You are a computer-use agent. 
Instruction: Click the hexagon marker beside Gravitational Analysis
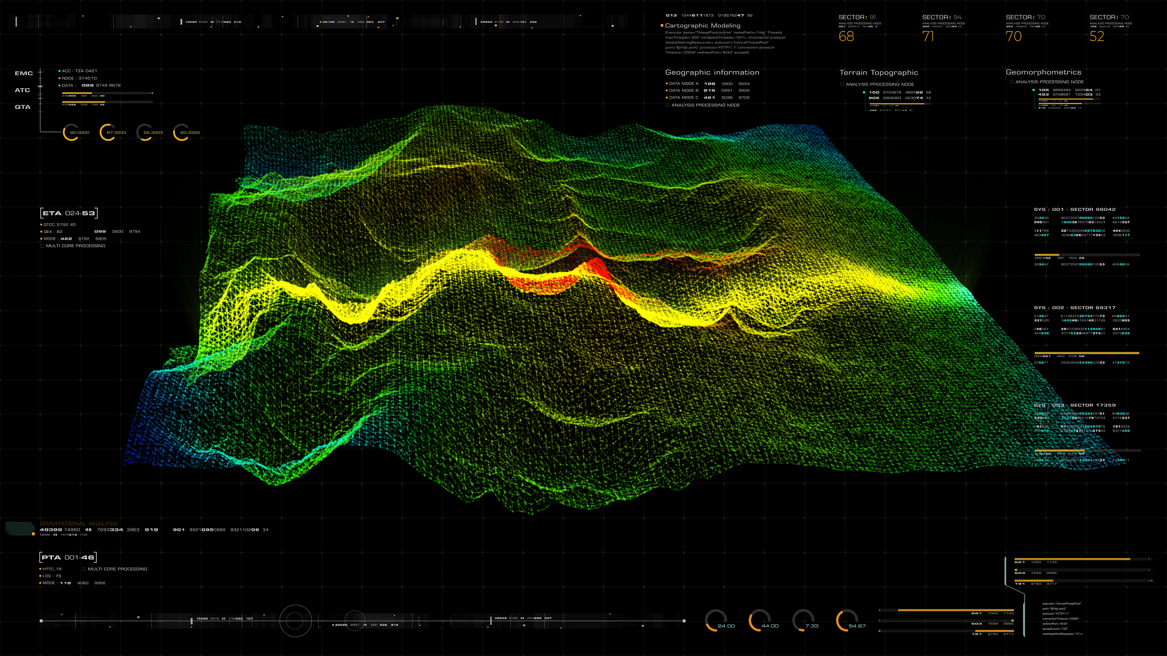pos(20,528)
